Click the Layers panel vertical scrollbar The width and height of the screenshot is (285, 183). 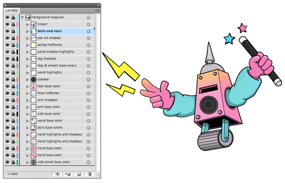click(x=97, y=92)
